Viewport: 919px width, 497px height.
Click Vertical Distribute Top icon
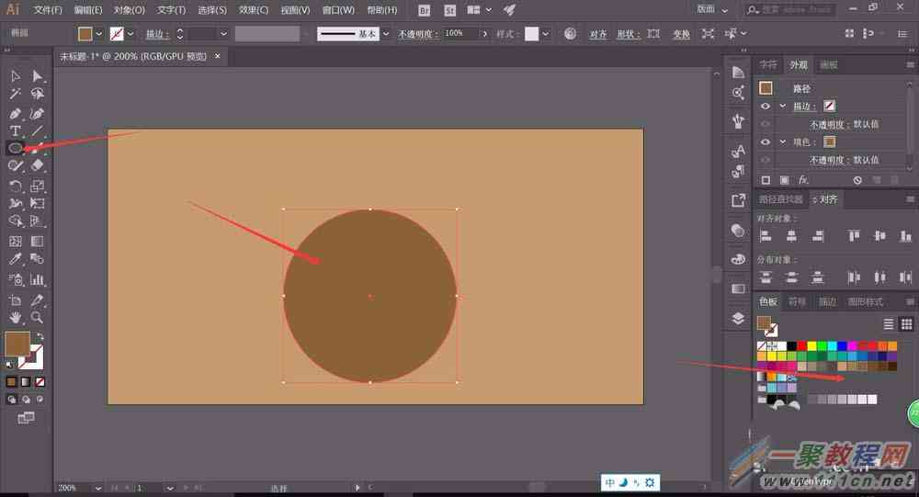tap(766, 277)
